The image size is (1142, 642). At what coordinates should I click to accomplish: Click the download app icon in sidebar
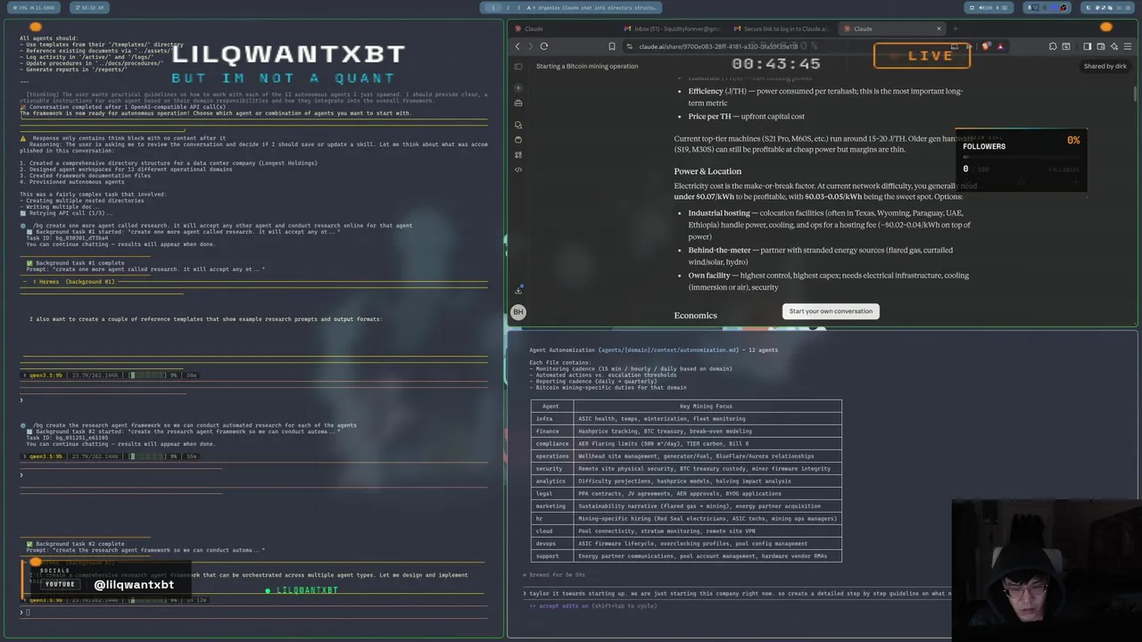point(518,290)
